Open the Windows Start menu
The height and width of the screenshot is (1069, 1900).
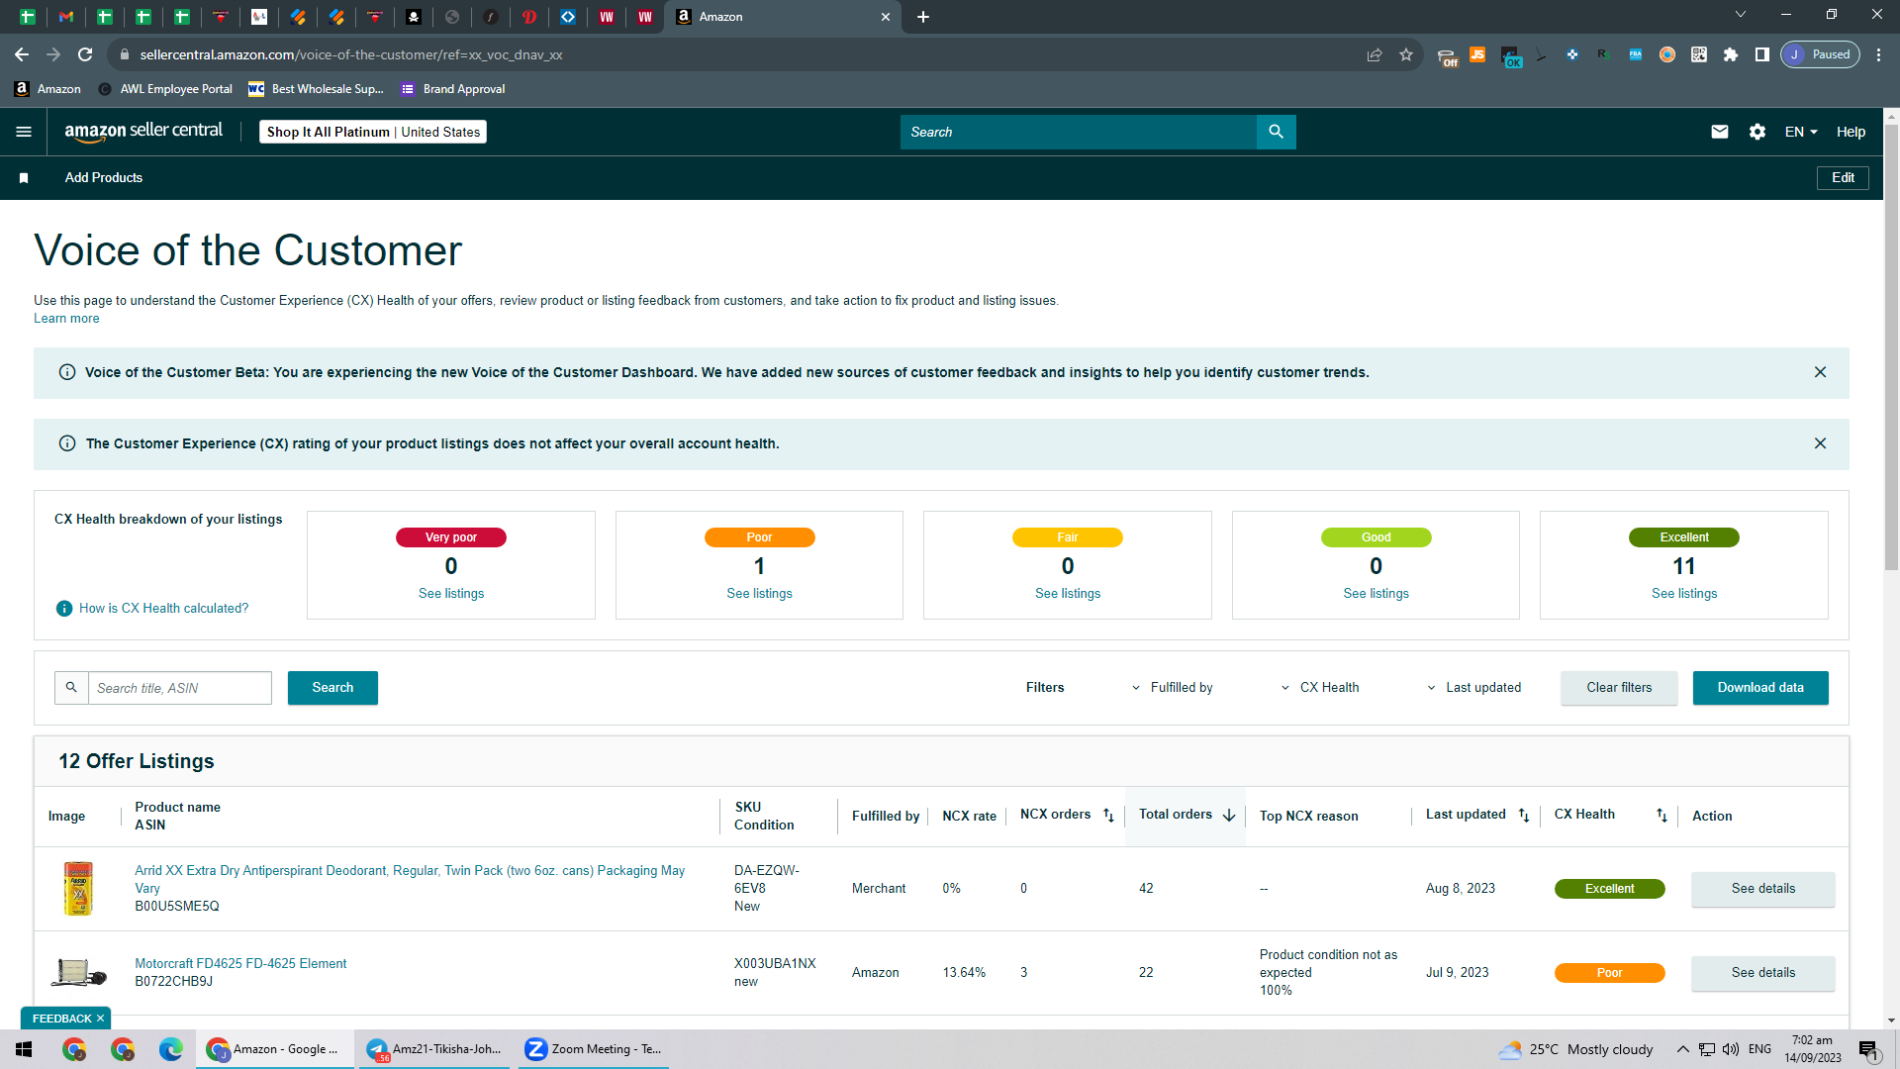coord(24,1049)
